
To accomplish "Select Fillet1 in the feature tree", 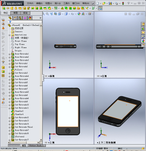I will tap(18, 70).
